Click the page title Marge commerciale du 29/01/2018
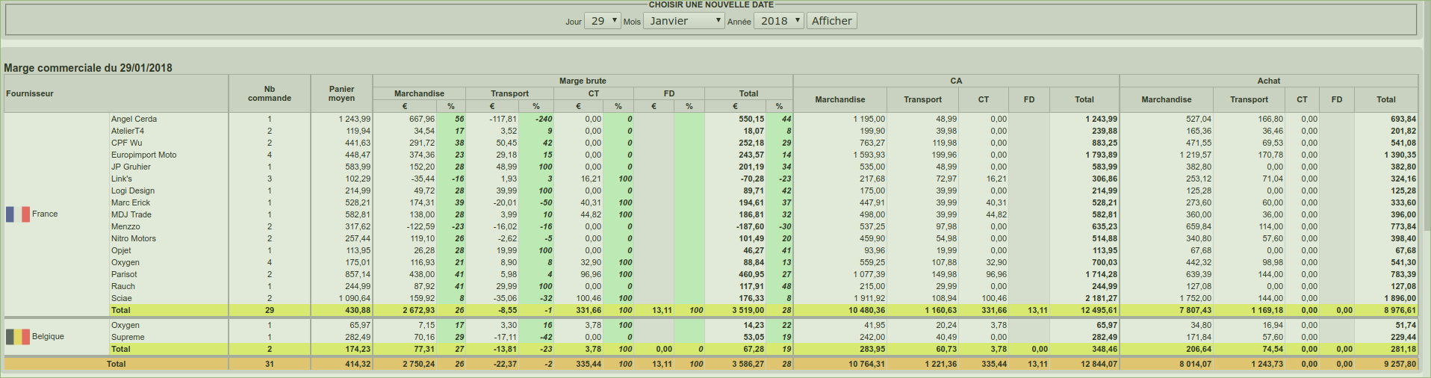The width and height of the screenshot is (1431, 378). click(88, 67)
